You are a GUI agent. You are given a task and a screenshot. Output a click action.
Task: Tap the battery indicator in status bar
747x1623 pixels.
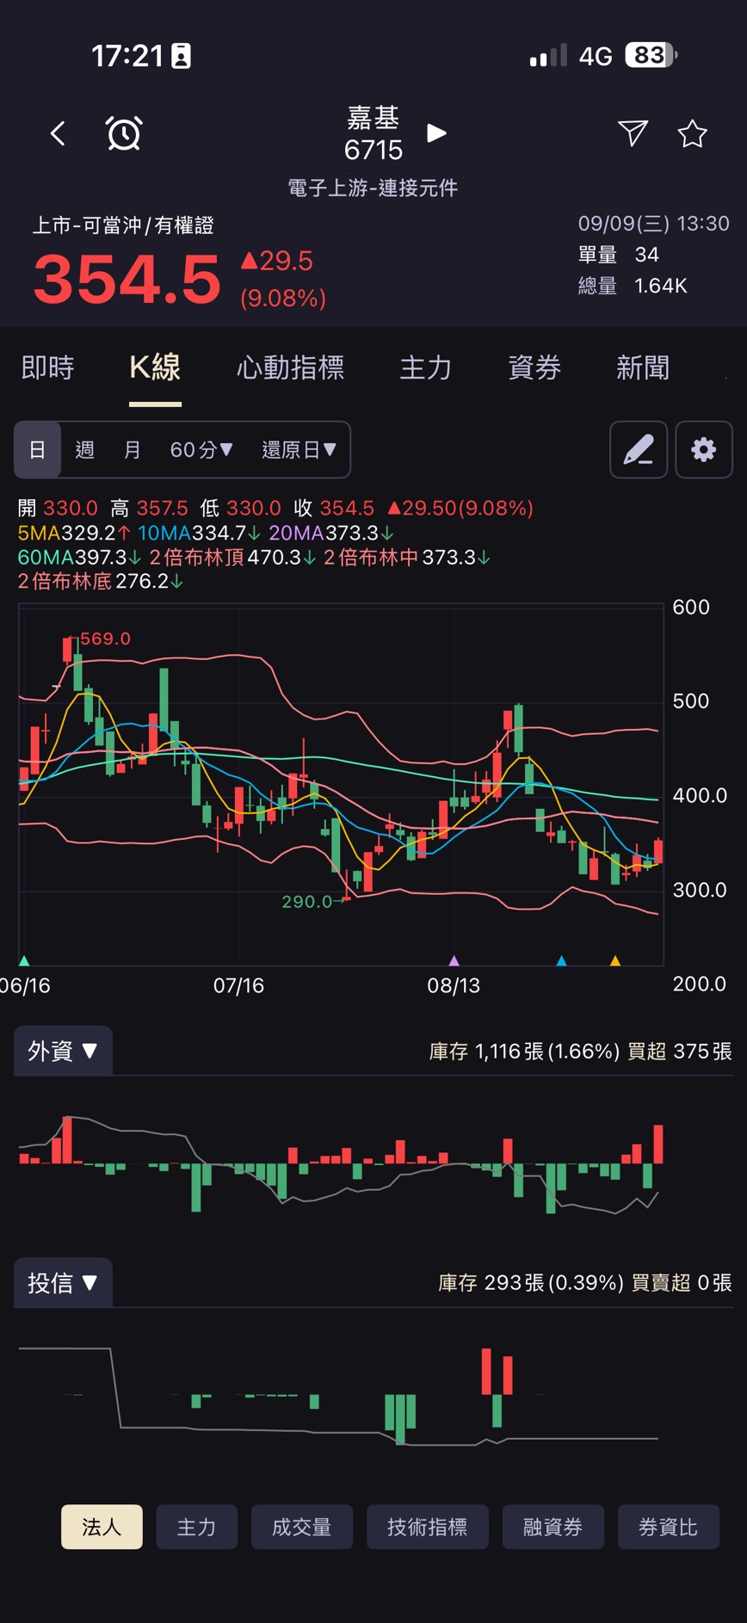pos(651,56)
